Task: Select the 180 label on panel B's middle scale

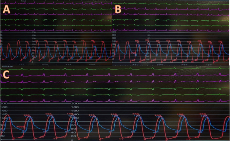Action: click(148, 35)
